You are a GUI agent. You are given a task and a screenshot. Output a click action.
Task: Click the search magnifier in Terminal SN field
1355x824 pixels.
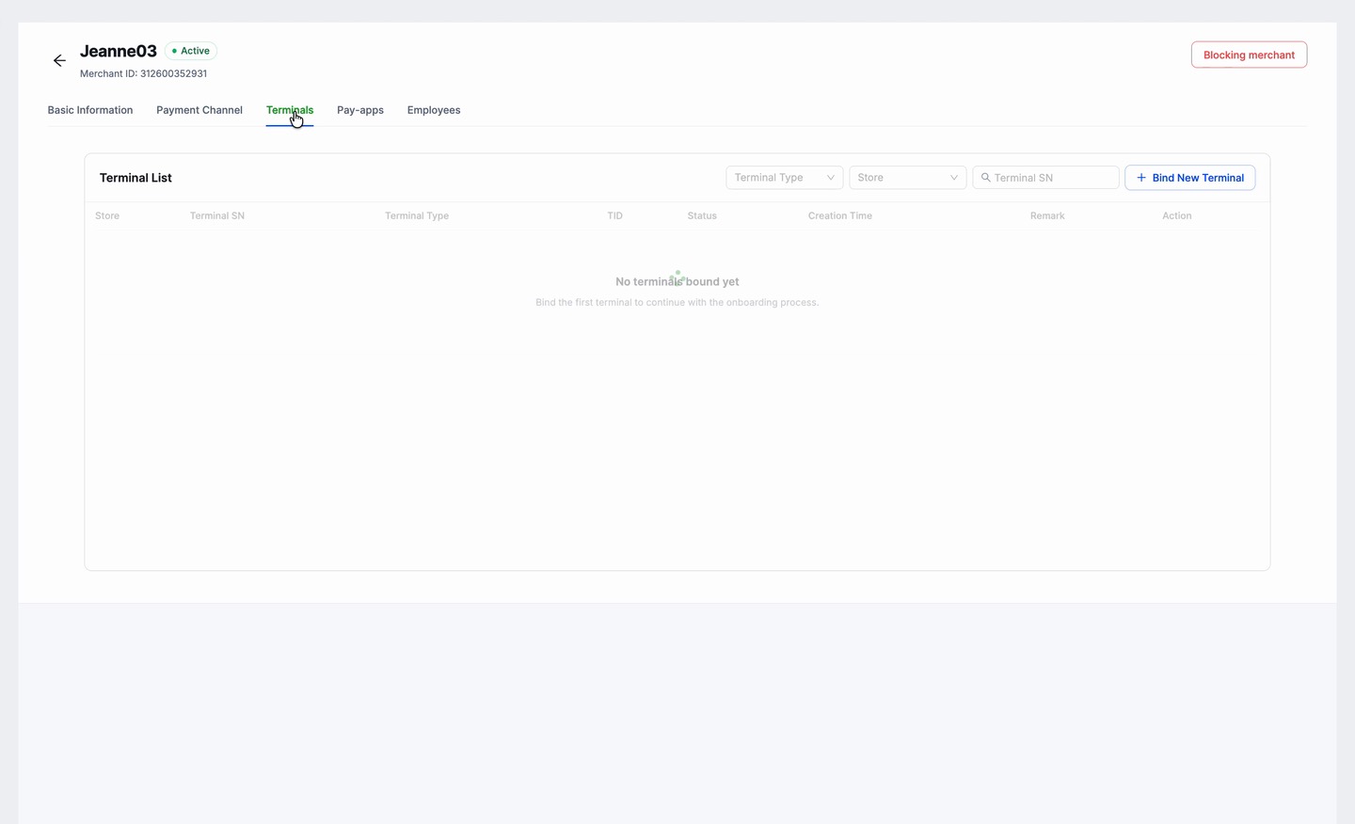point(986,178)
